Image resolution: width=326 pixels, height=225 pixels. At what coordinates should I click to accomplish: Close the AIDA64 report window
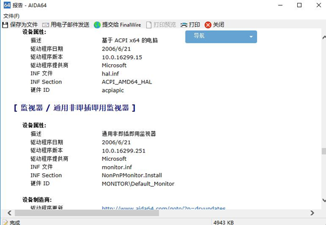tap(318, 5)
